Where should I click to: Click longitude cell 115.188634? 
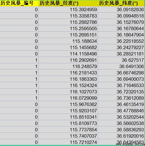[x=68, y=41]
